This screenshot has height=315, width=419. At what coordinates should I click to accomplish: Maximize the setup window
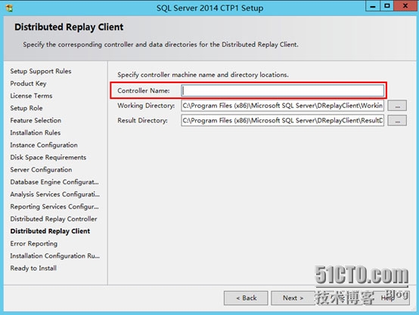[387, 6]
